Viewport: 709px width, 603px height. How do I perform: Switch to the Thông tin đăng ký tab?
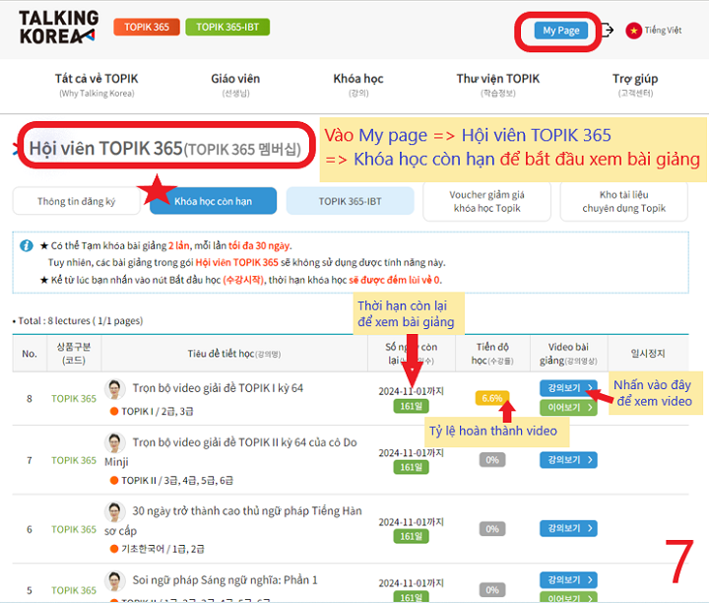click(77, 201)
